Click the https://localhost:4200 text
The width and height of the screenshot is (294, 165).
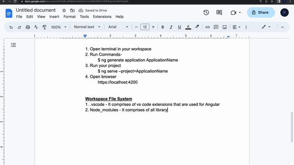click(118, 82)
